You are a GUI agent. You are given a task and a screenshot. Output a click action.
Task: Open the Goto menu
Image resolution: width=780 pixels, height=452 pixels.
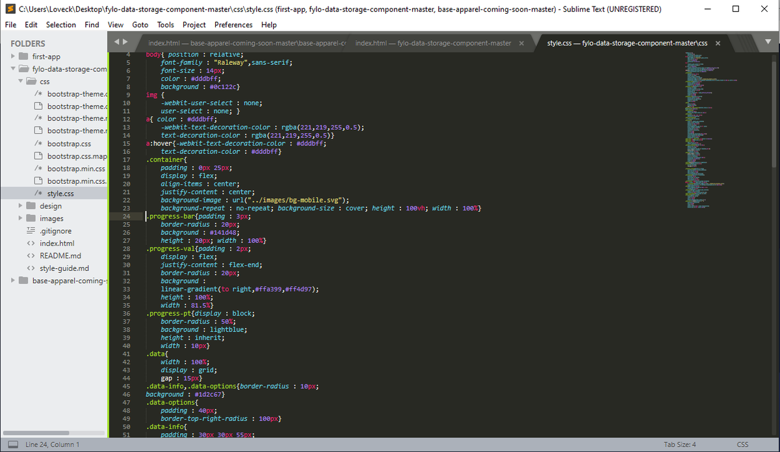click(x=140, y=25)
